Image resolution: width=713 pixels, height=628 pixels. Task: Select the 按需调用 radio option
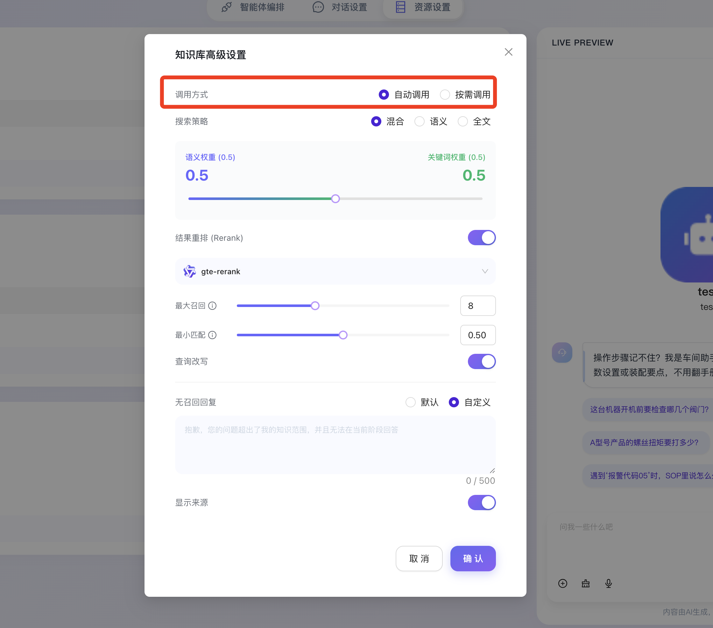click(445, 95)
